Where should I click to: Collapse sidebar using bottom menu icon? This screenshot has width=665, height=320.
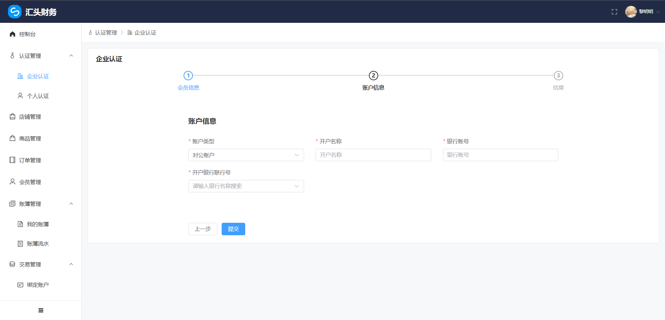[41, 310]
